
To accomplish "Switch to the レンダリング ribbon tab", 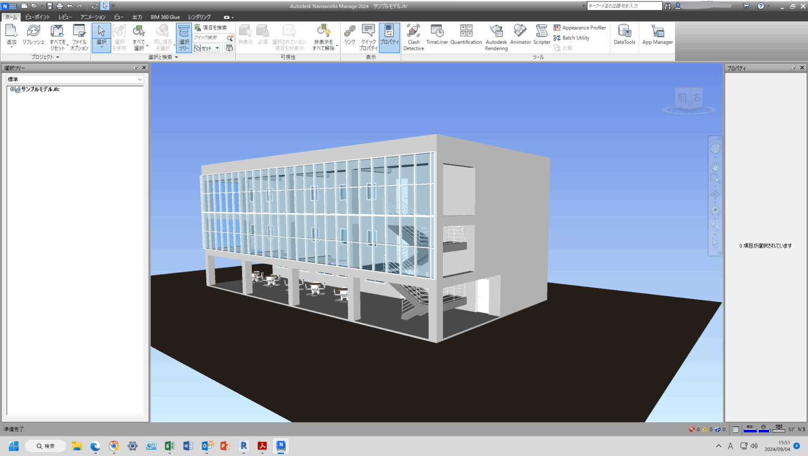I will 198,16.
